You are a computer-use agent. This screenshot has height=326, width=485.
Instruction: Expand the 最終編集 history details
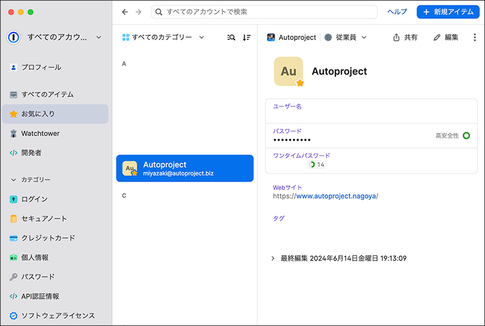(x=273, y=259)
